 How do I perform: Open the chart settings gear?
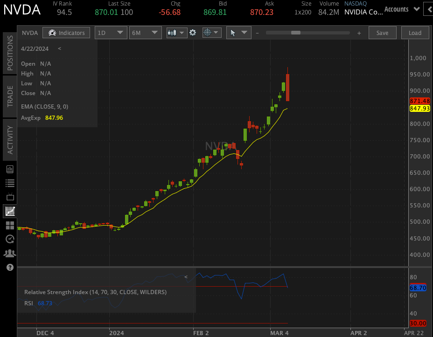193,33
